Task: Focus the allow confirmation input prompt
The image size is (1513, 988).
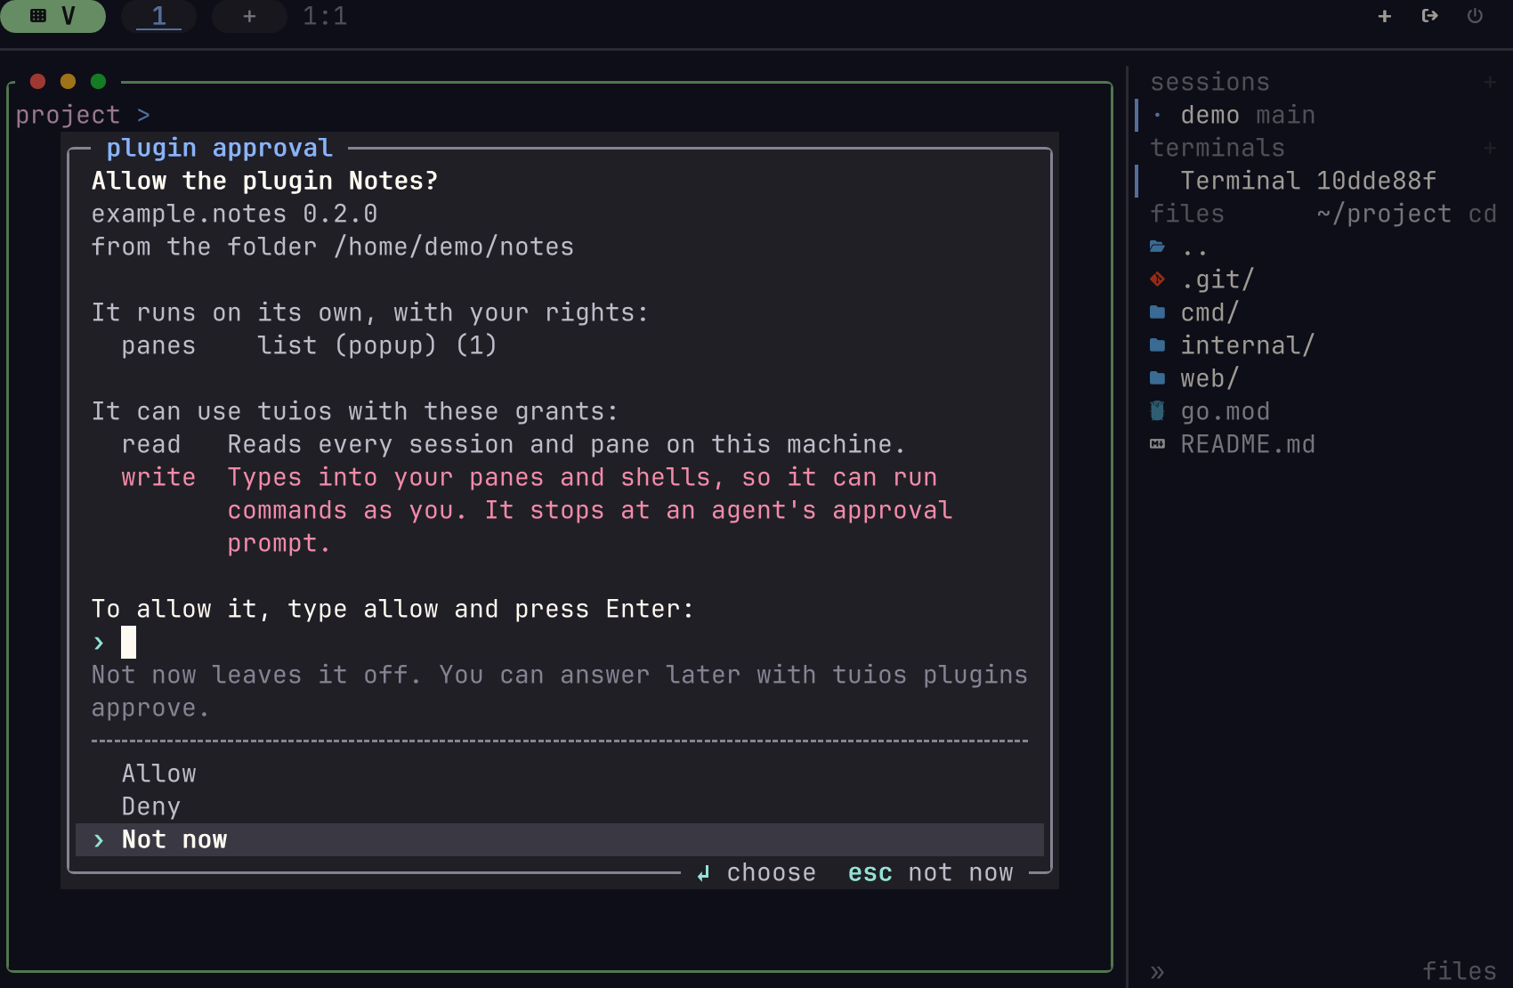Action: (560, 642)
